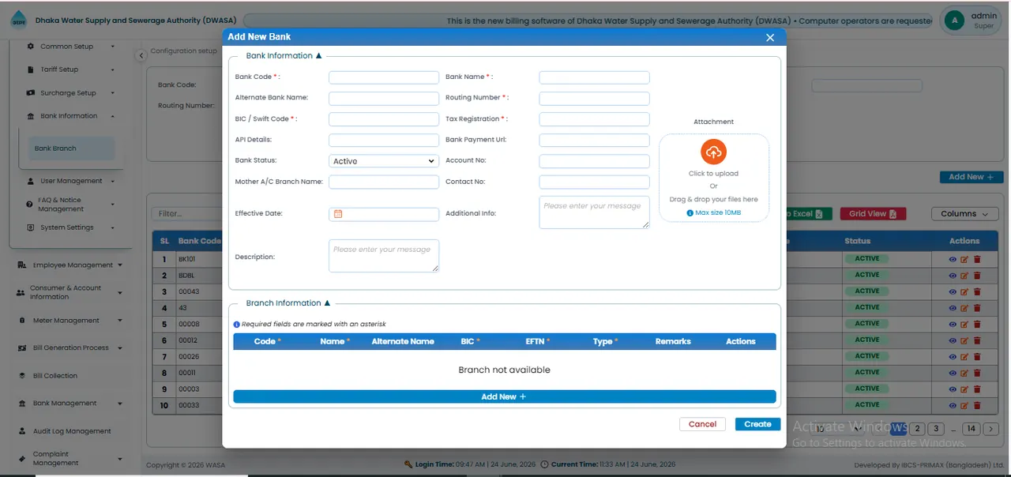Screen dimensions: 1011x477
Task: Click the Bank Code input field
Action: (x=384, y=77)
